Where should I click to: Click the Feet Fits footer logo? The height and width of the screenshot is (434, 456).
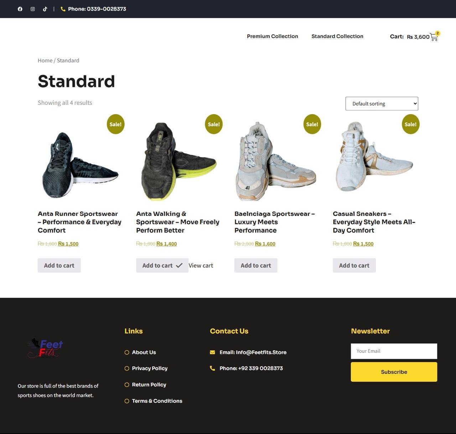[45, 348]
